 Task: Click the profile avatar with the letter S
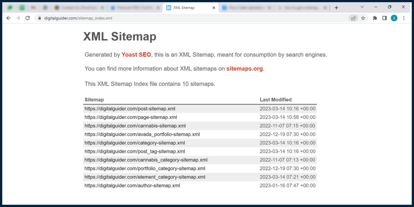(394, 18)
